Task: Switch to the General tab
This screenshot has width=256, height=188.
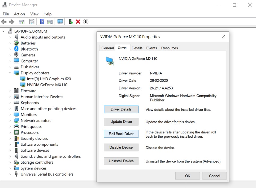Action: 108,48
